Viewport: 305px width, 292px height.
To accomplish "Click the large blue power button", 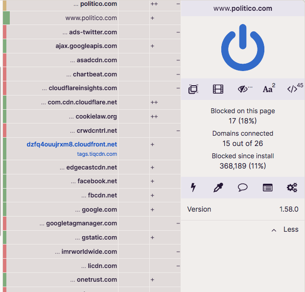I will point(242,48).
